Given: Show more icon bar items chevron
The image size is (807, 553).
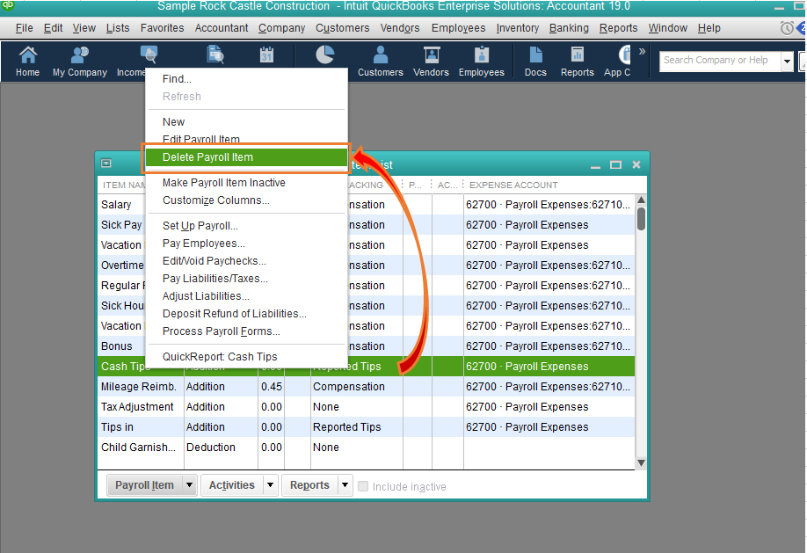Looking at the screenshot, I should point(642,51).
